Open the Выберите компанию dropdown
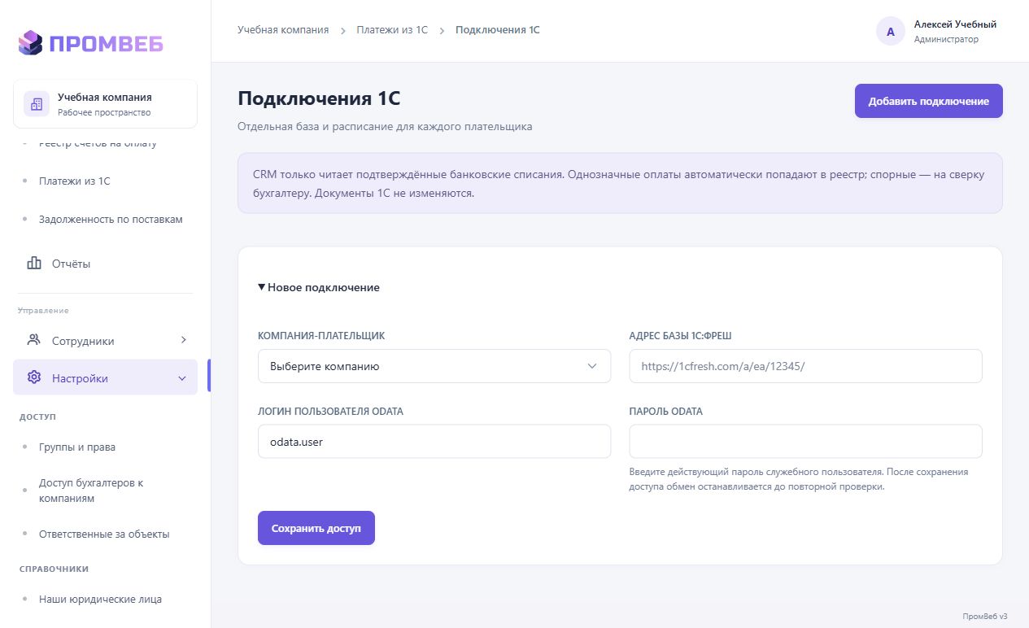The image size is (1029, 628). coord(434,366)
